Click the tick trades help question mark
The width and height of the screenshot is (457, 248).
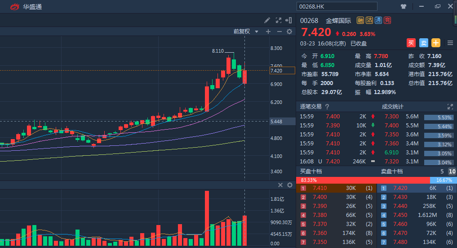click(327, 107)
